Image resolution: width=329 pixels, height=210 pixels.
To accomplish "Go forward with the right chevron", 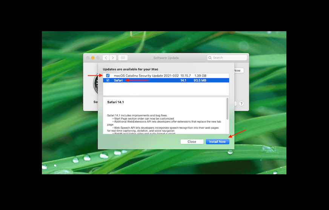I will [112, 58].
